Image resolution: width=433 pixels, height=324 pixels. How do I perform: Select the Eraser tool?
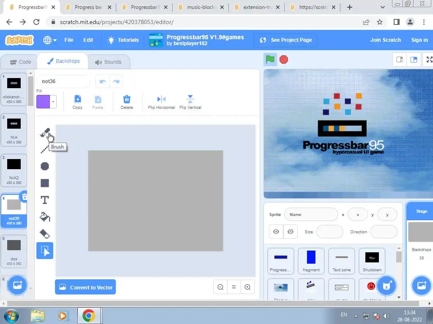click(45, 234)
